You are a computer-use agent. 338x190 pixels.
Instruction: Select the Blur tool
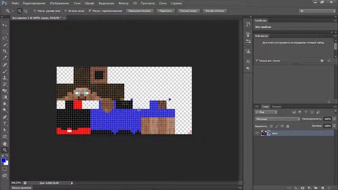5,103
